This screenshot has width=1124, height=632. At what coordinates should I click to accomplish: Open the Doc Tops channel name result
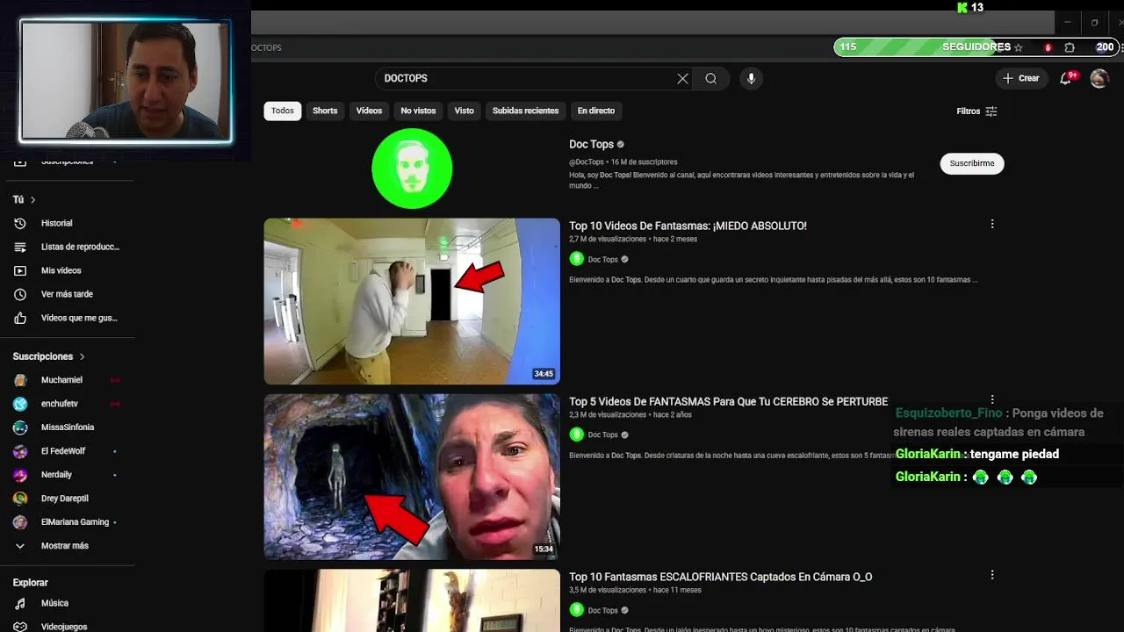[x=591, y=145]
